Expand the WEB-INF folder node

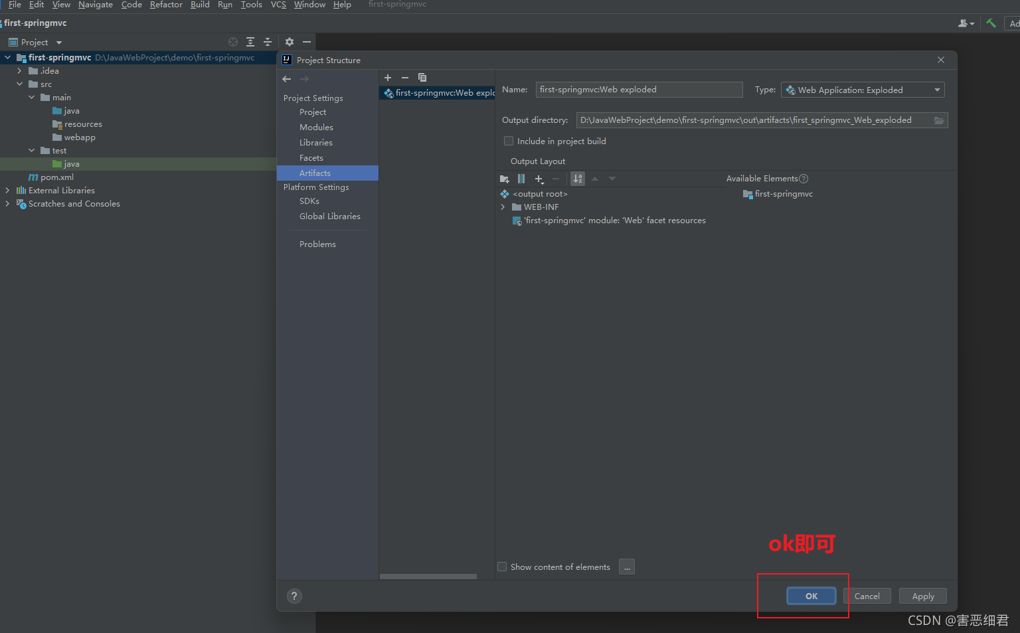[503, 207]
